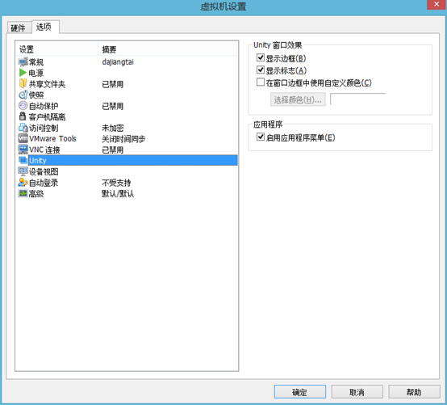Select the 高级 row label
The image size is (447, 405).
36,194
